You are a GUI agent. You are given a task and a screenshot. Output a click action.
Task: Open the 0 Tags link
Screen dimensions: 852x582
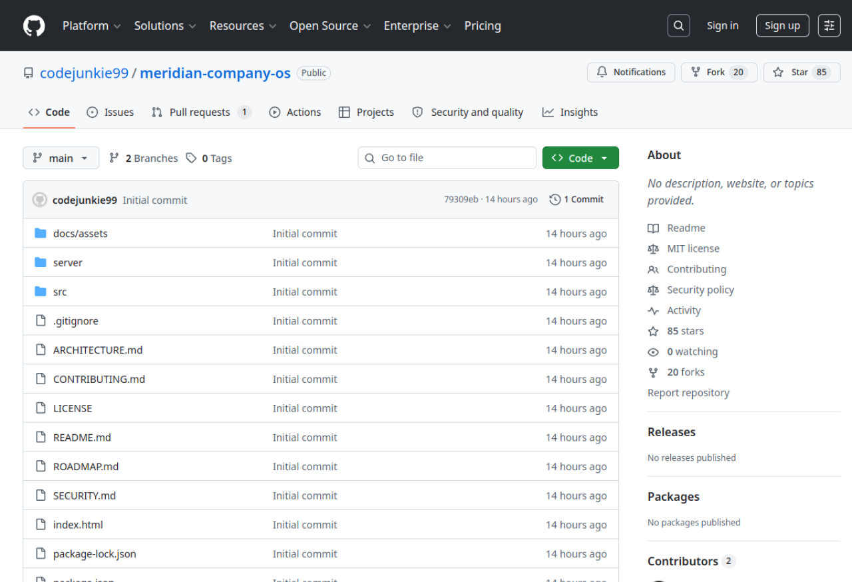tap(209, 158)
